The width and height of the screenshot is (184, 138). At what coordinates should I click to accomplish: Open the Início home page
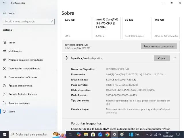[x=11, y=13]
